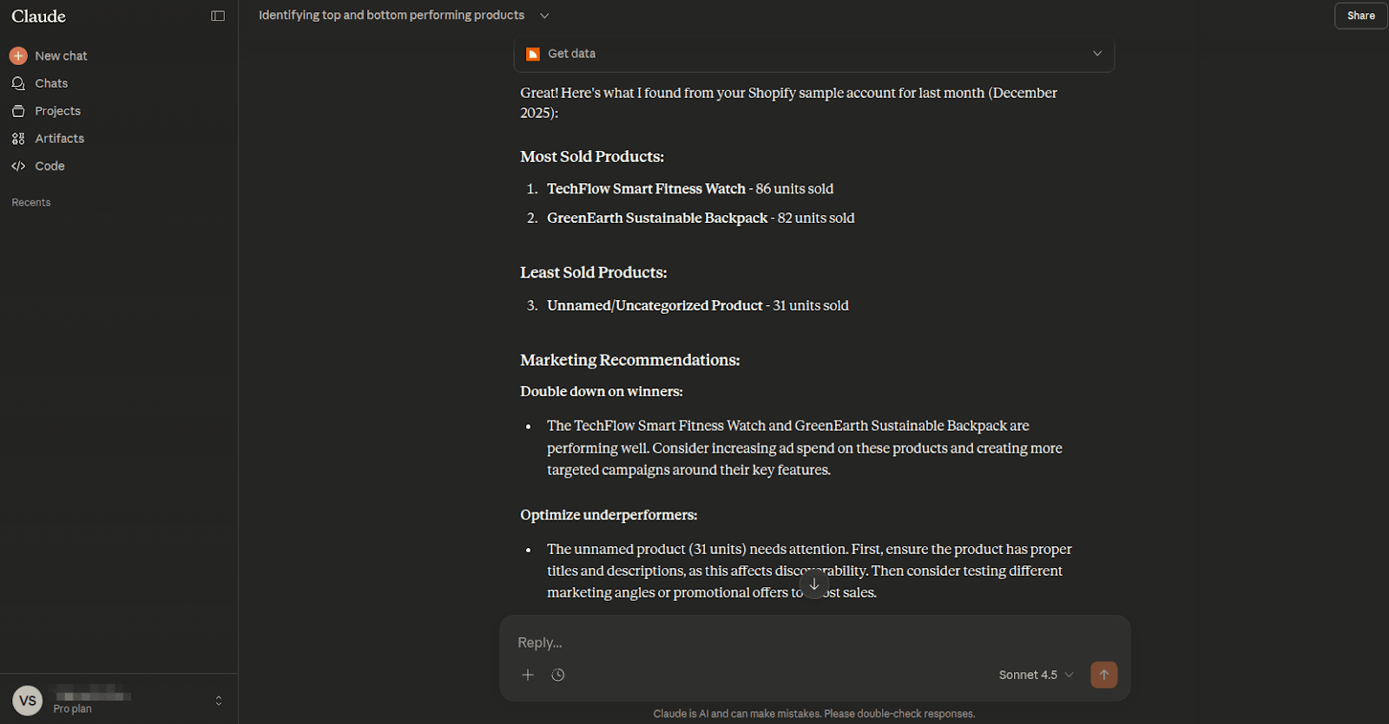This screenshot has height=724, width=1389.
Task: Expand the Get data tool result
Action: click(1097, 54)
